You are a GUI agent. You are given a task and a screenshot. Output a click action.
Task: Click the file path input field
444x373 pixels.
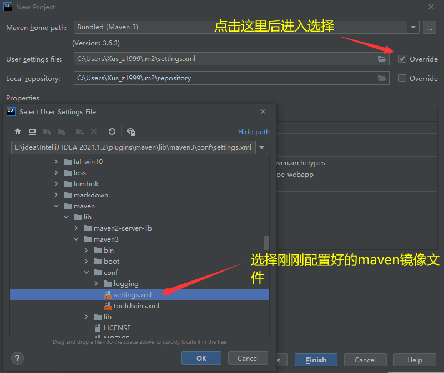(x=133, y=147)
